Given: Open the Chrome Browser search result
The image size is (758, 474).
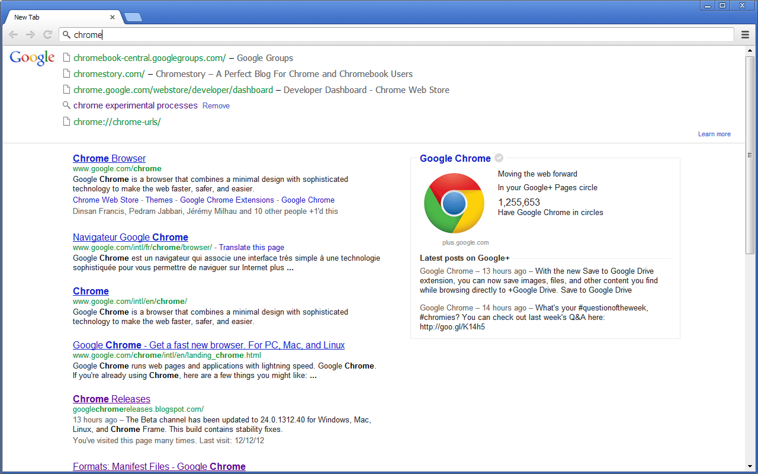Looking at the screenshot, I should pos(109,158).
